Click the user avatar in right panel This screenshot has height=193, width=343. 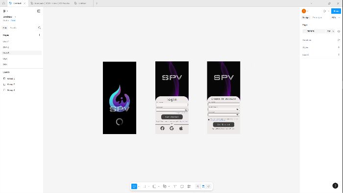304,11
